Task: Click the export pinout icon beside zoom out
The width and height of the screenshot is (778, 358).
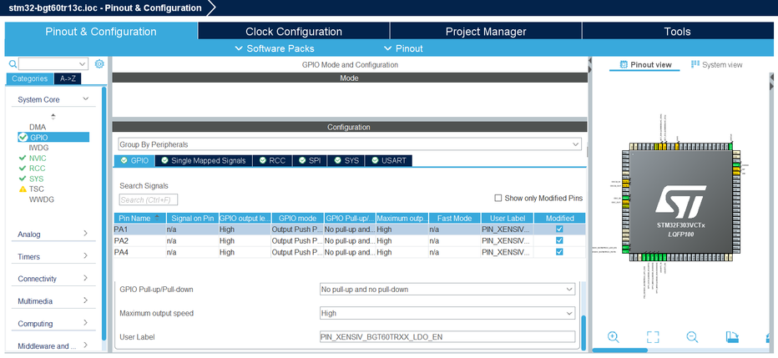Action: (x=732, y=336)
